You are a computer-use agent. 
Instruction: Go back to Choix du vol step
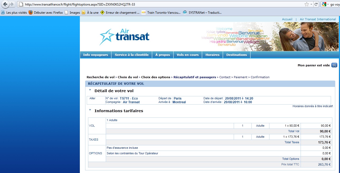click(x=128, y=77)
